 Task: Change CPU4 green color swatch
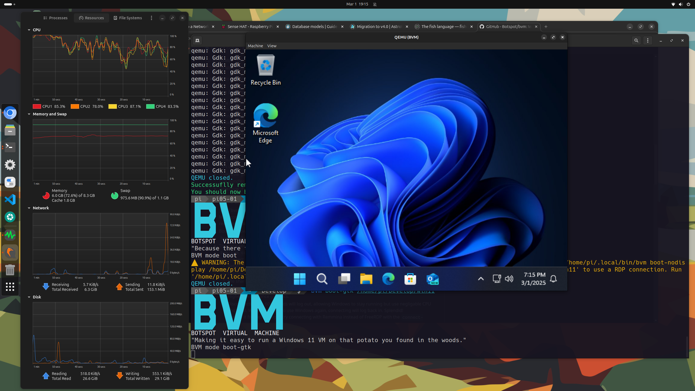(150, 106)
